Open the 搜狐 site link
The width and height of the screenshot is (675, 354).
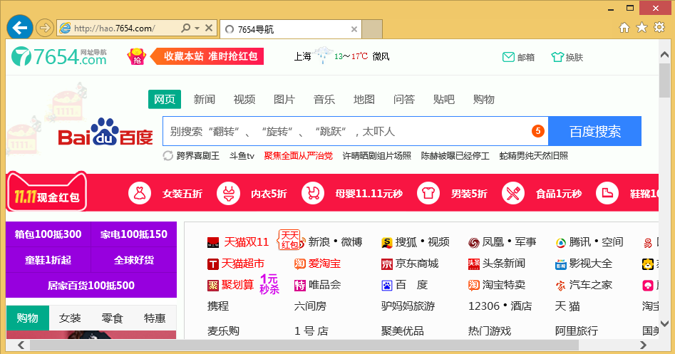pos(406,242)
